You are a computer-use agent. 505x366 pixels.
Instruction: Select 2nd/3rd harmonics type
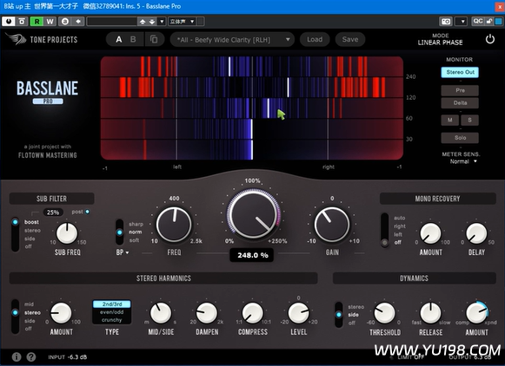tap(112, 304)
